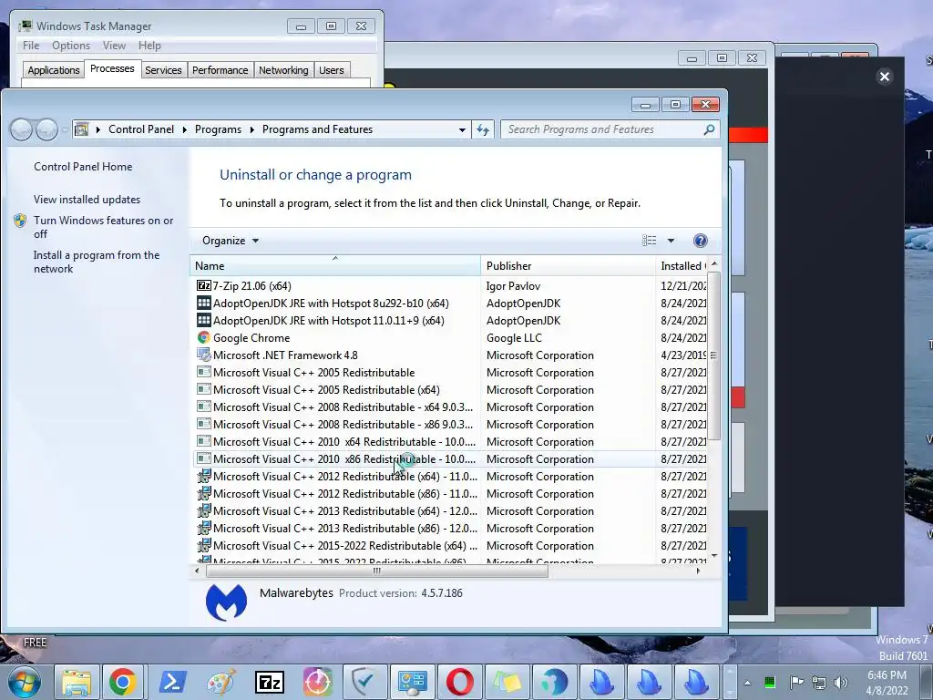Open the Organize dropdown menu
The height and width of the screenshot is (700, 933).
click(x=231, y=241)
